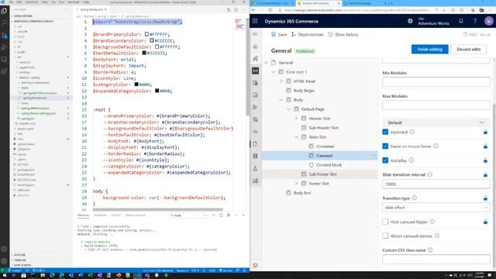Screen dimensions: 496x279
Task: Click the notifications bell in Dynamics 365
Action: (x=461, y=21)
